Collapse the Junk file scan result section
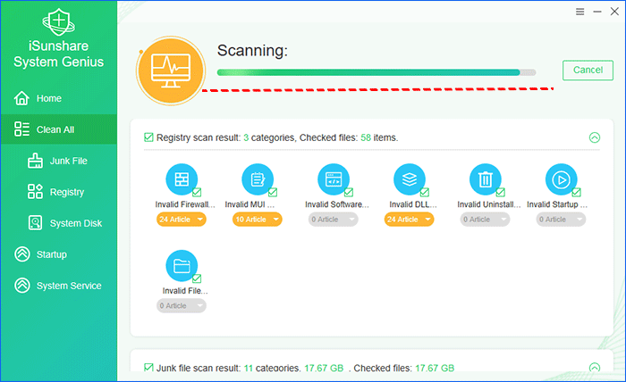This screenshot has height=382, width=626. (595, 367)
